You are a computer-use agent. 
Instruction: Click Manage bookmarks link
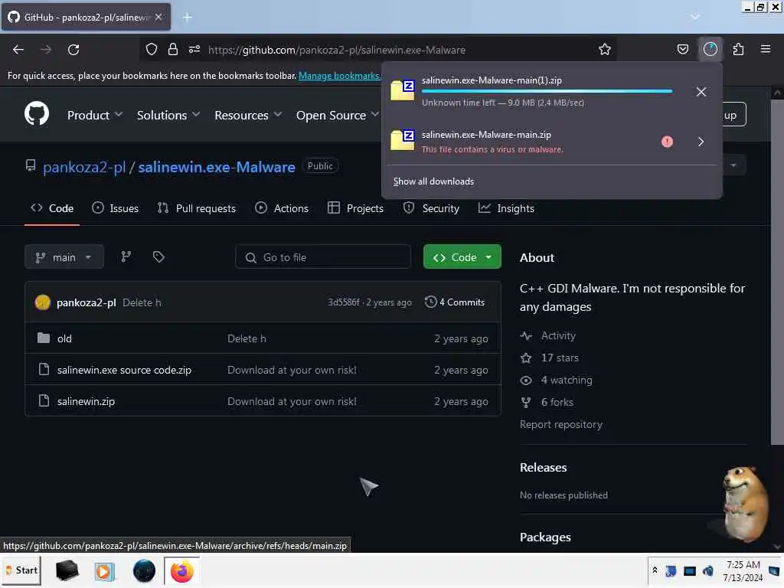pyautogui.click(x=339, y=76)
